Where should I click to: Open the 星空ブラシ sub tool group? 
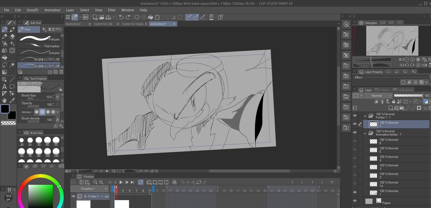coord(52,29)
